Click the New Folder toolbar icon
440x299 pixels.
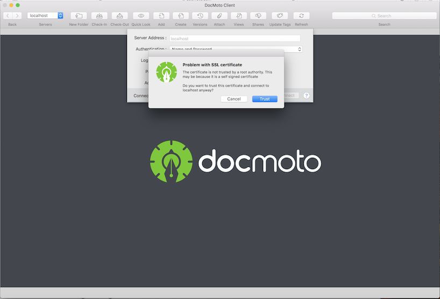click(79, 16)
